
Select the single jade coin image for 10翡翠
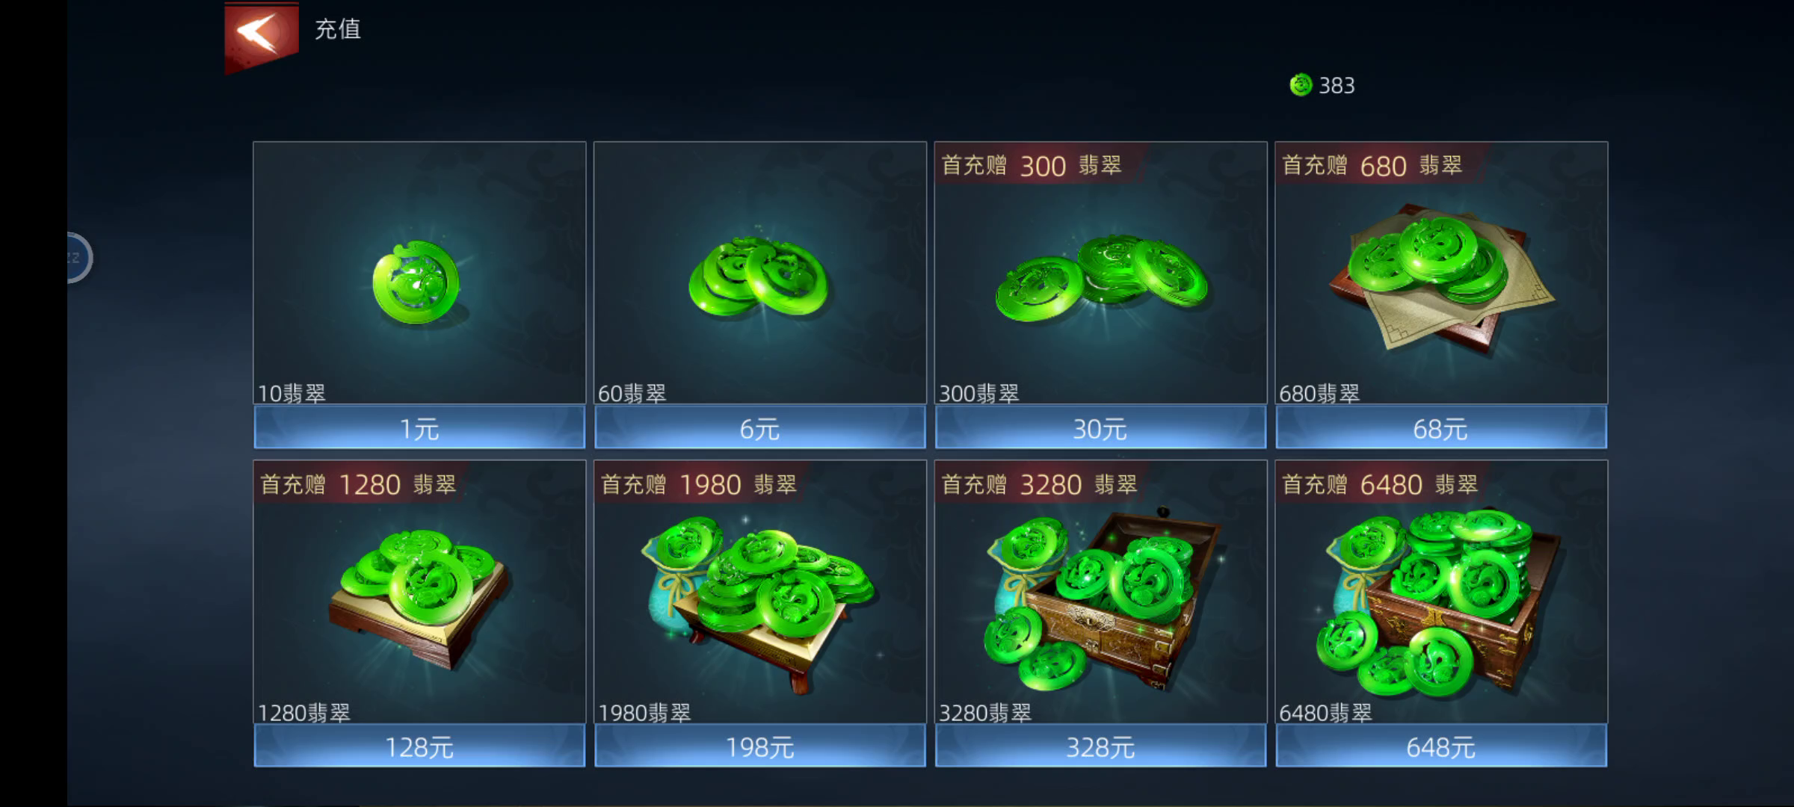(417, 282)
